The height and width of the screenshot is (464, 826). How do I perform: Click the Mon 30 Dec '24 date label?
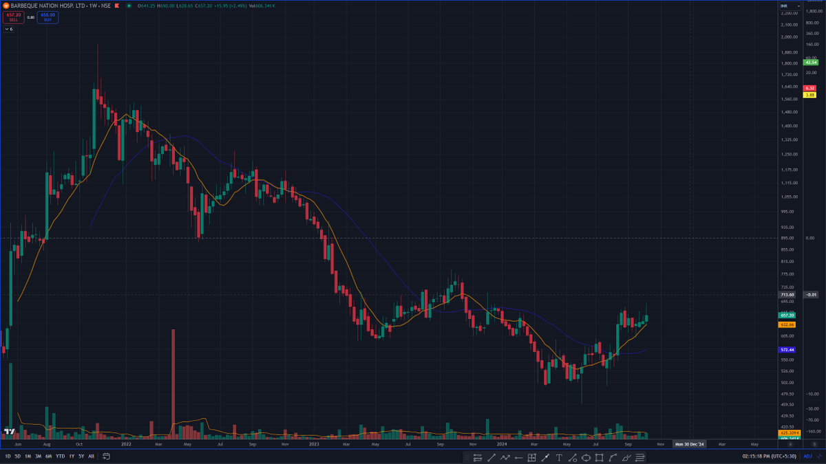690,444
